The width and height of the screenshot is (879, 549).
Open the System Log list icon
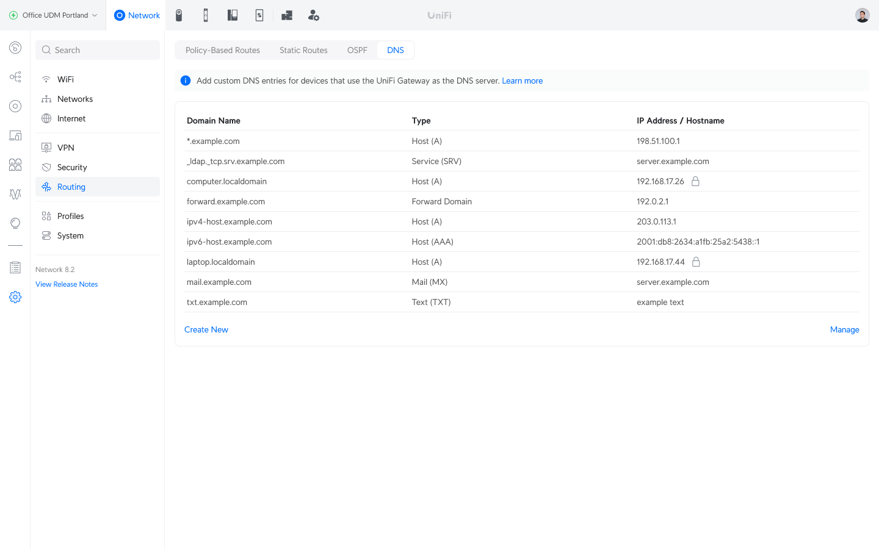pos(15,267)
